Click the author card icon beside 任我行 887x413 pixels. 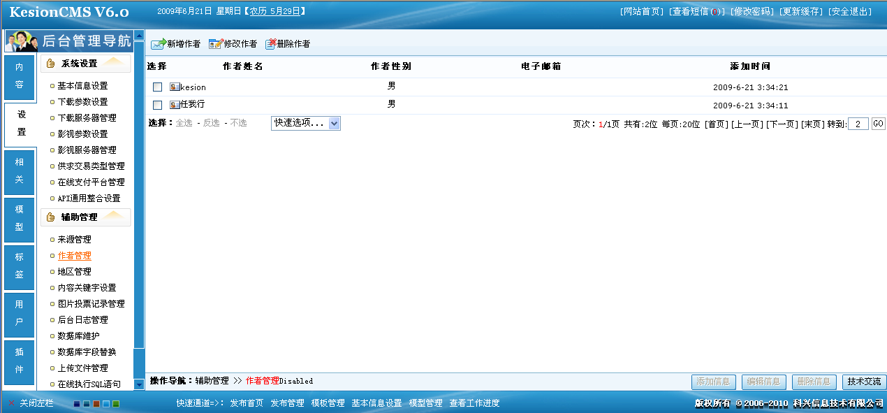[x=175, y=105]
